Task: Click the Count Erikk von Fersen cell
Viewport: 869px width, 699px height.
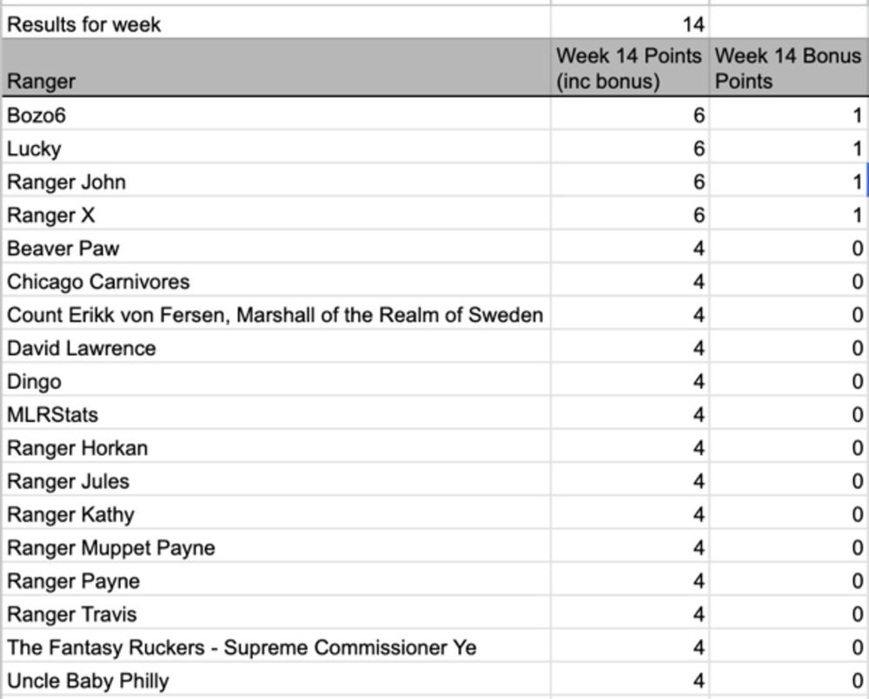Action: [x=276, y=314]
